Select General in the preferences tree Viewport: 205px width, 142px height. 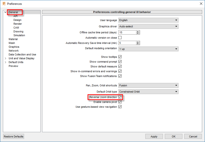13,12
